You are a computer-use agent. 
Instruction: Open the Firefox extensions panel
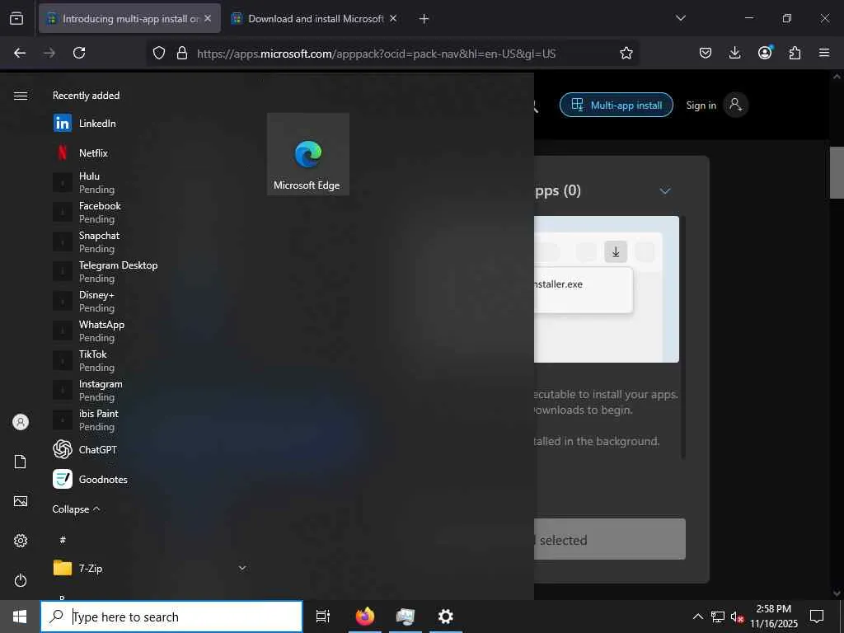(795, 53)
